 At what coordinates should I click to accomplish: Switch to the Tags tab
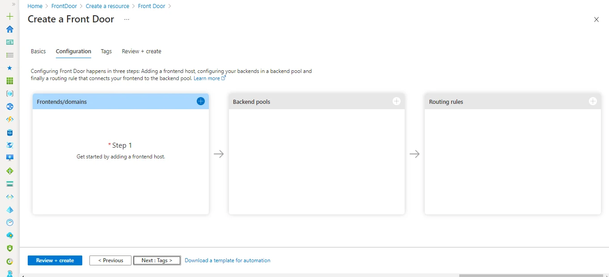[x=106, y=51]
